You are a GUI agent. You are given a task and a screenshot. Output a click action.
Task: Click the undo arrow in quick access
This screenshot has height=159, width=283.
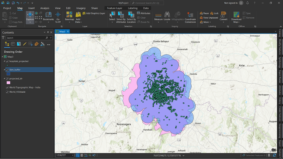[x=18, y=3]
